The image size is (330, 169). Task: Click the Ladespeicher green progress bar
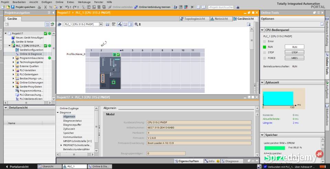(275, 148)
